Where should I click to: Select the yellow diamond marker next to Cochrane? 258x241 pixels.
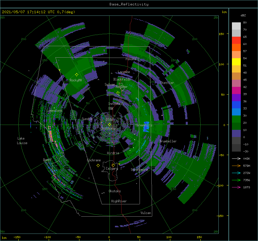98,166
